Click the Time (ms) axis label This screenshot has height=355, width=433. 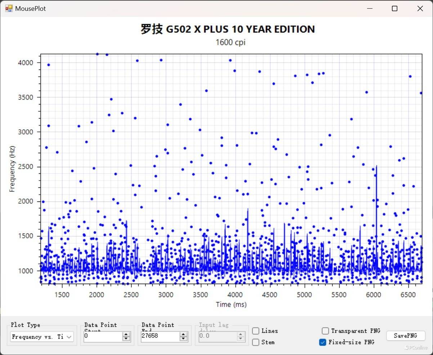coord(231,305)
